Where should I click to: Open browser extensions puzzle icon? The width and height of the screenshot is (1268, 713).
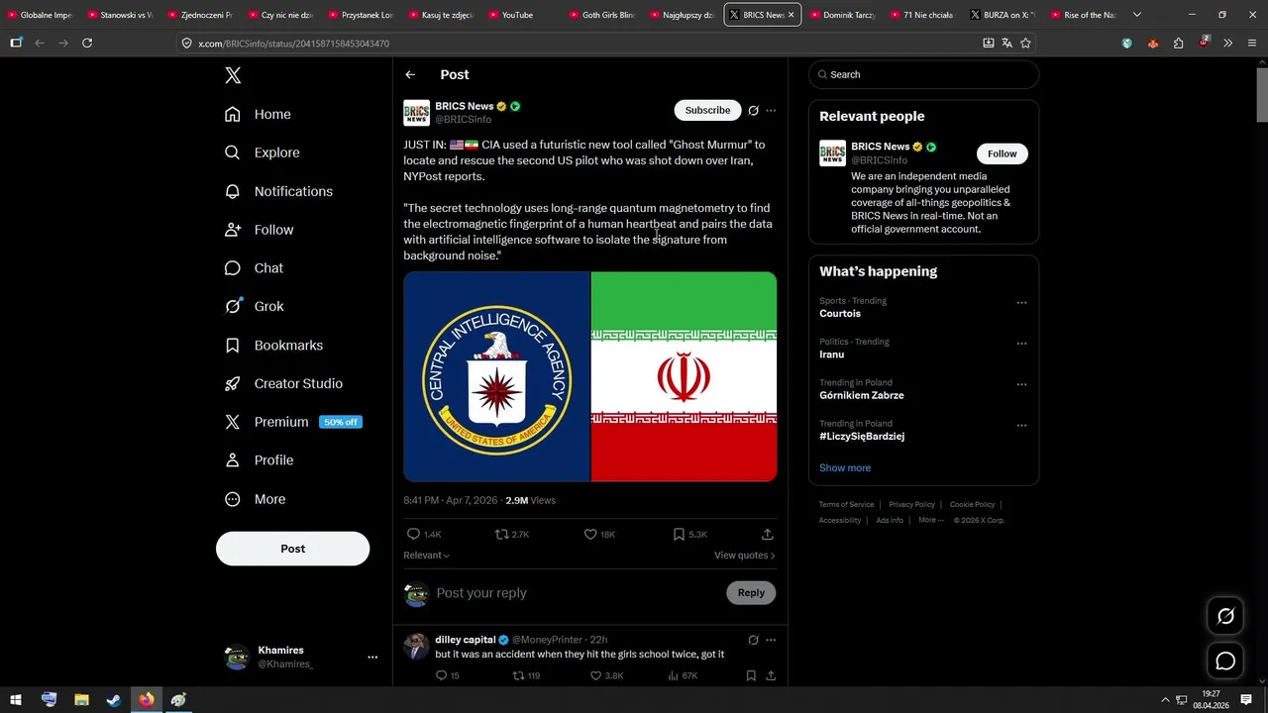click(1178, 43)
